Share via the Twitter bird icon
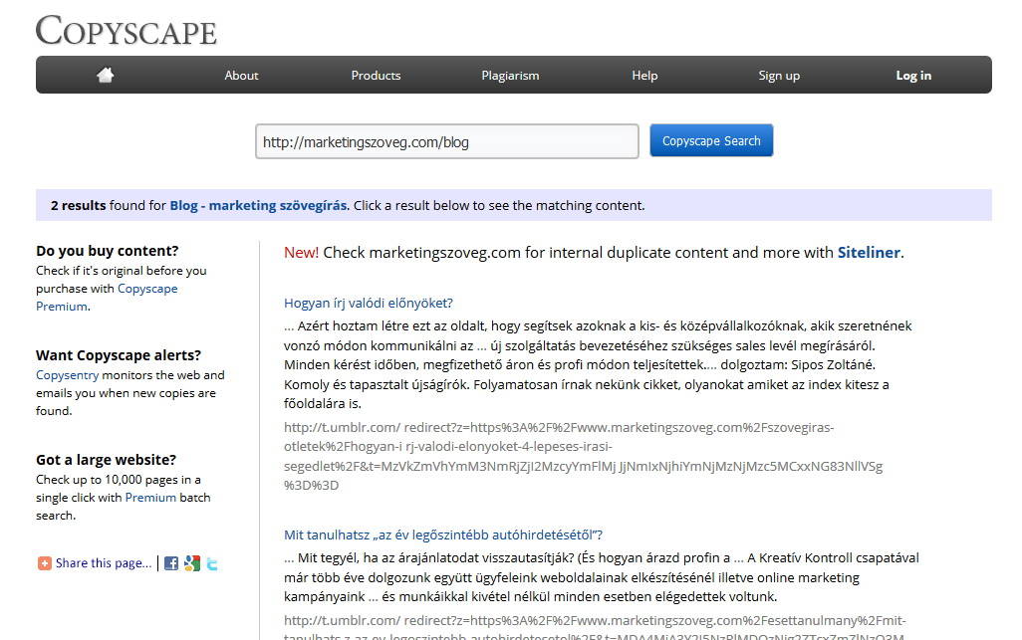The image size is (1022, 640). (212, 563)
